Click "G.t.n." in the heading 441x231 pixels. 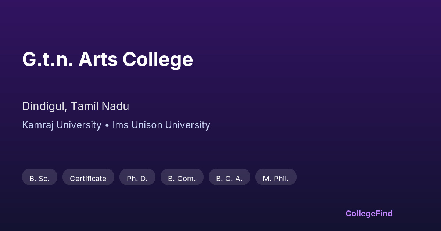click(x=47, y=59)
